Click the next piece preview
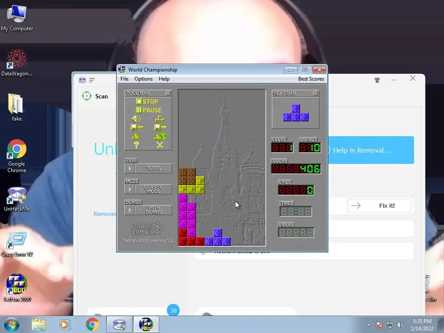The height and width of the screenshot is (333, 444). (x=296, y=113)
